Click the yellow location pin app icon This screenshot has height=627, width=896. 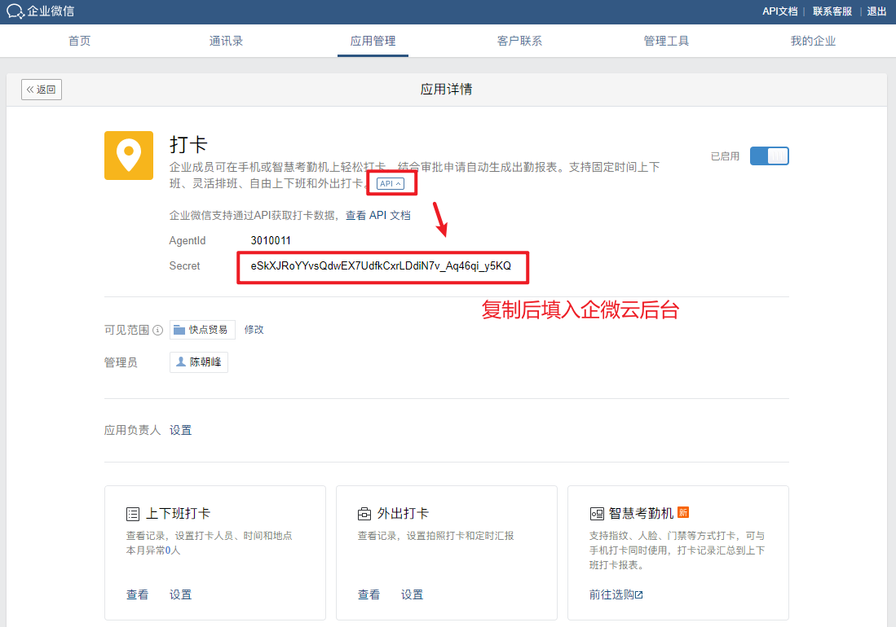tap(129, 155)
